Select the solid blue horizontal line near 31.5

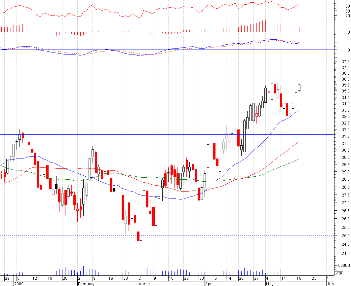(167, 135)
